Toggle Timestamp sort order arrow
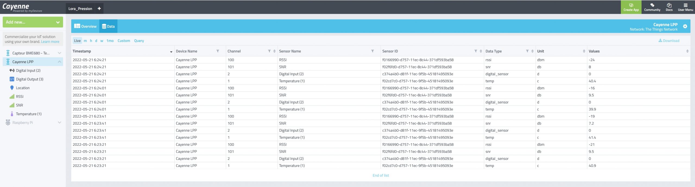This screenshot has width=695, height=187. [x=171, y=51]
